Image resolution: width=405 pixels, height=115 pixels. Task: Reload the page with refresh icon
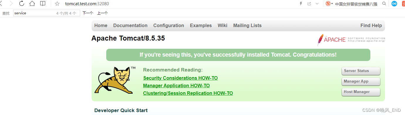pyautogui.click(x=22, y=4)
